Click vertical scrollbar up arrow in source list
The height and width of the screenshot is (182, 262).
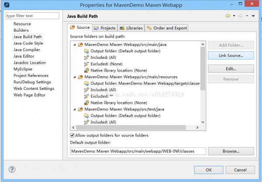click(x=203, y=44)
